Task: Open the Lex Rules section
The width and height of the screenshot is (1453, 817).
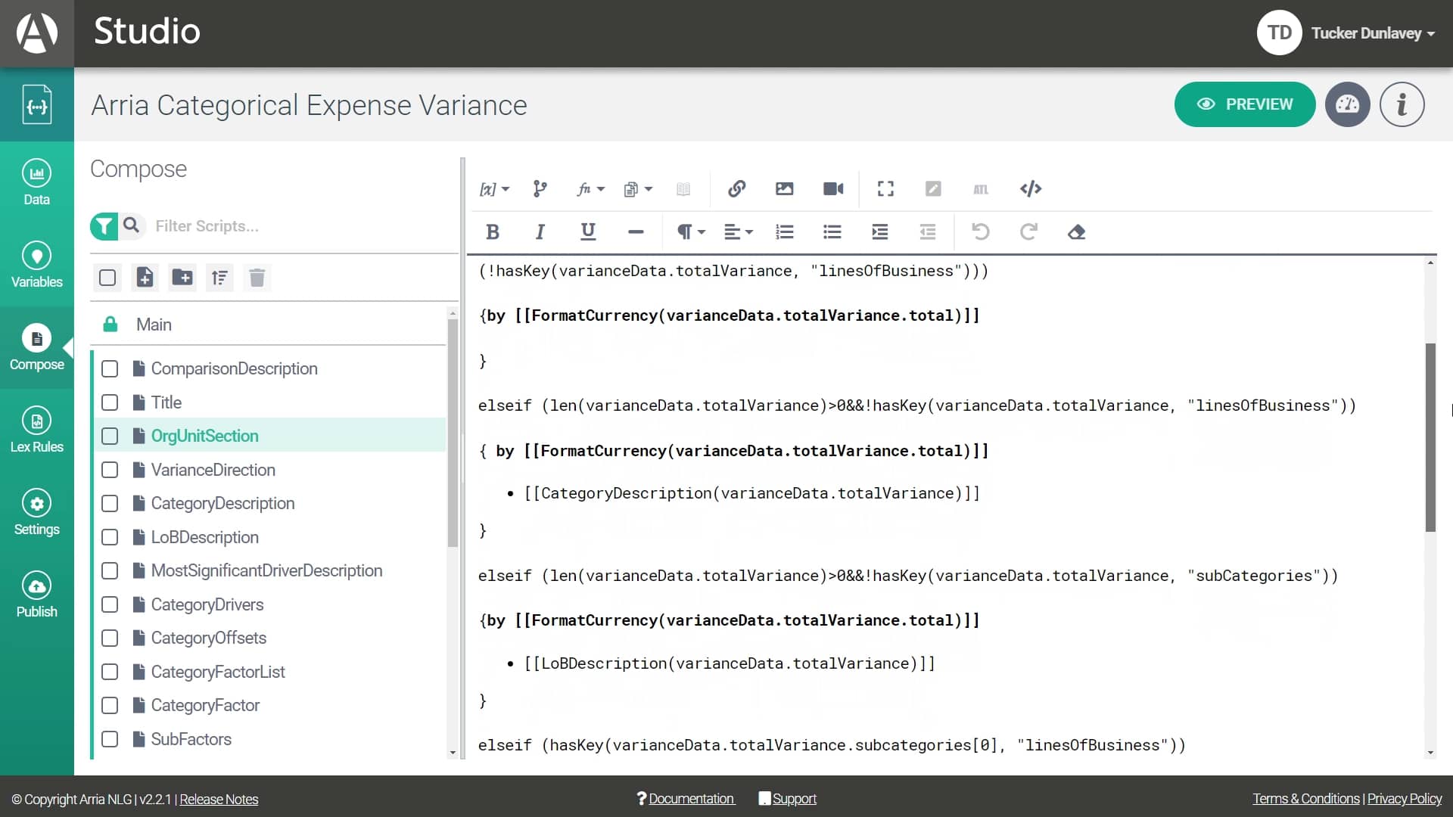Action: [x=36, y=430]
